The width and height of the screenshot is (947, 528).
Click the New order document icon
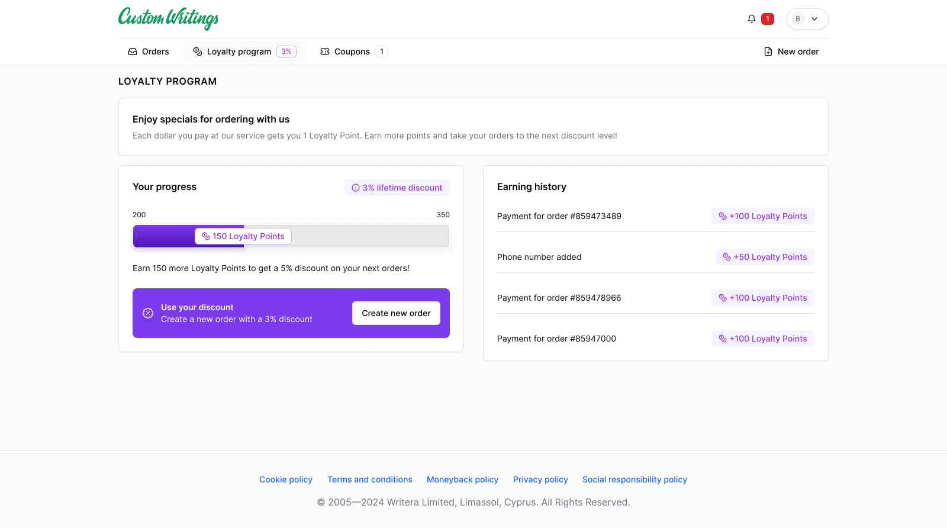click(768, 51)
